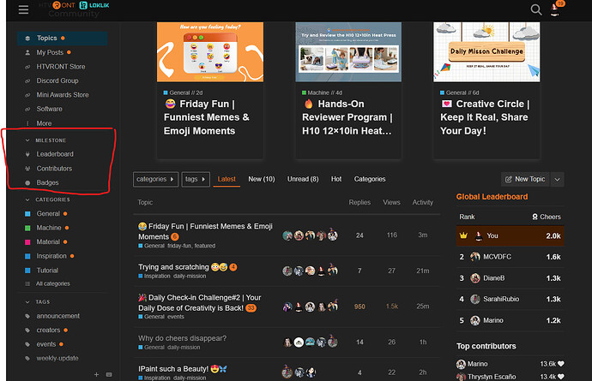592x381 pixels.
Task: Open the tags filter dropdown
Action: 195,179
